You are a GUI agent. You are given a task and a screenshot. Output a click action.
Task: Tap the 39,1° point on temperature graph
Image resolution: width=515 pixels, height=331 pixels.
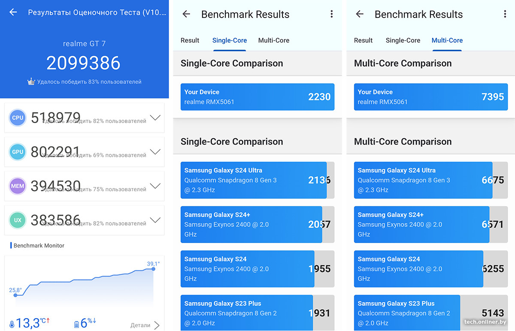[153, 268]
